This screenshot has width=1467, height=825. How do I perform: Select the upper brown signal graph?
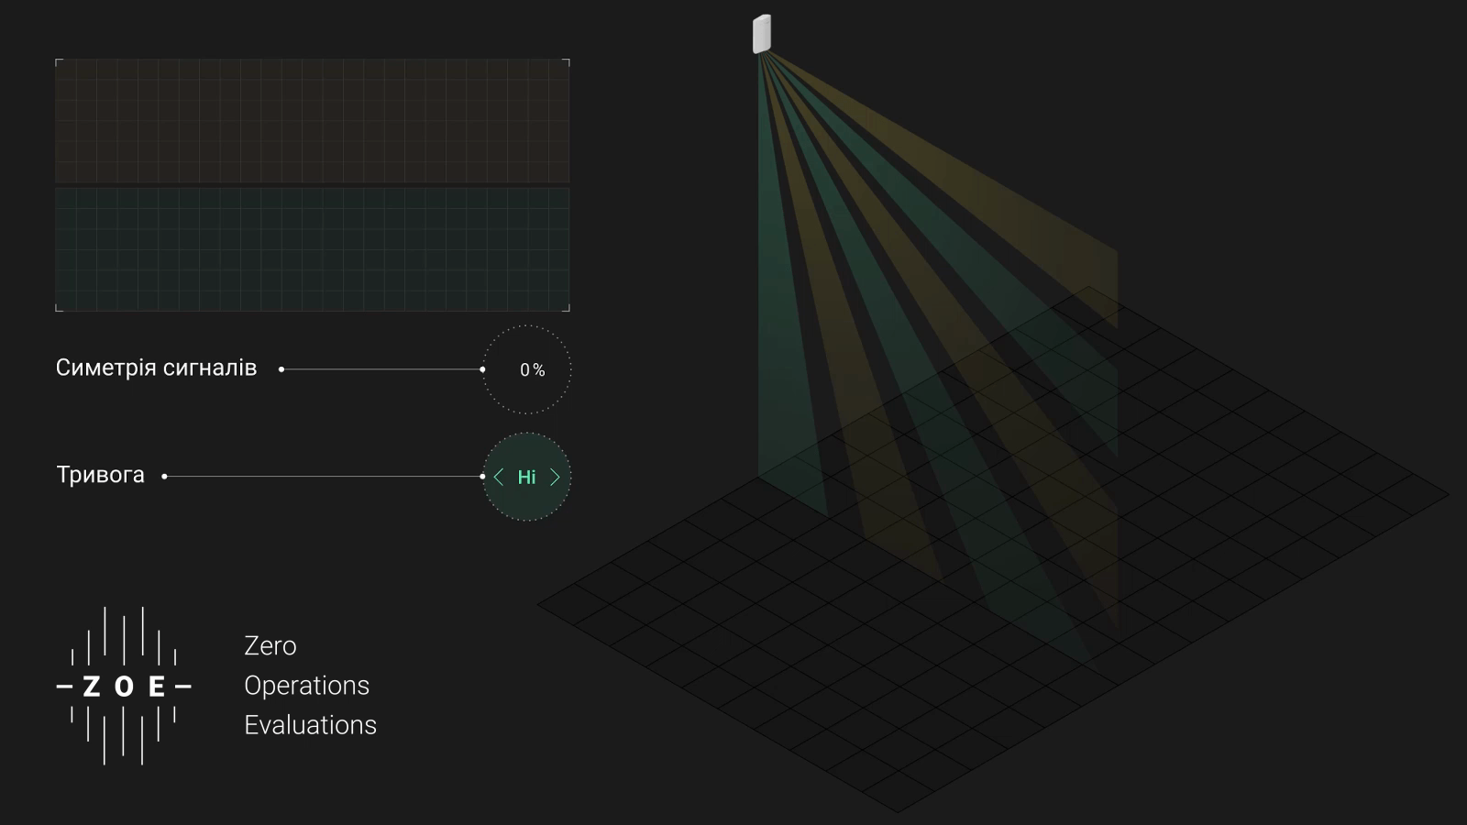click(312, 121)
